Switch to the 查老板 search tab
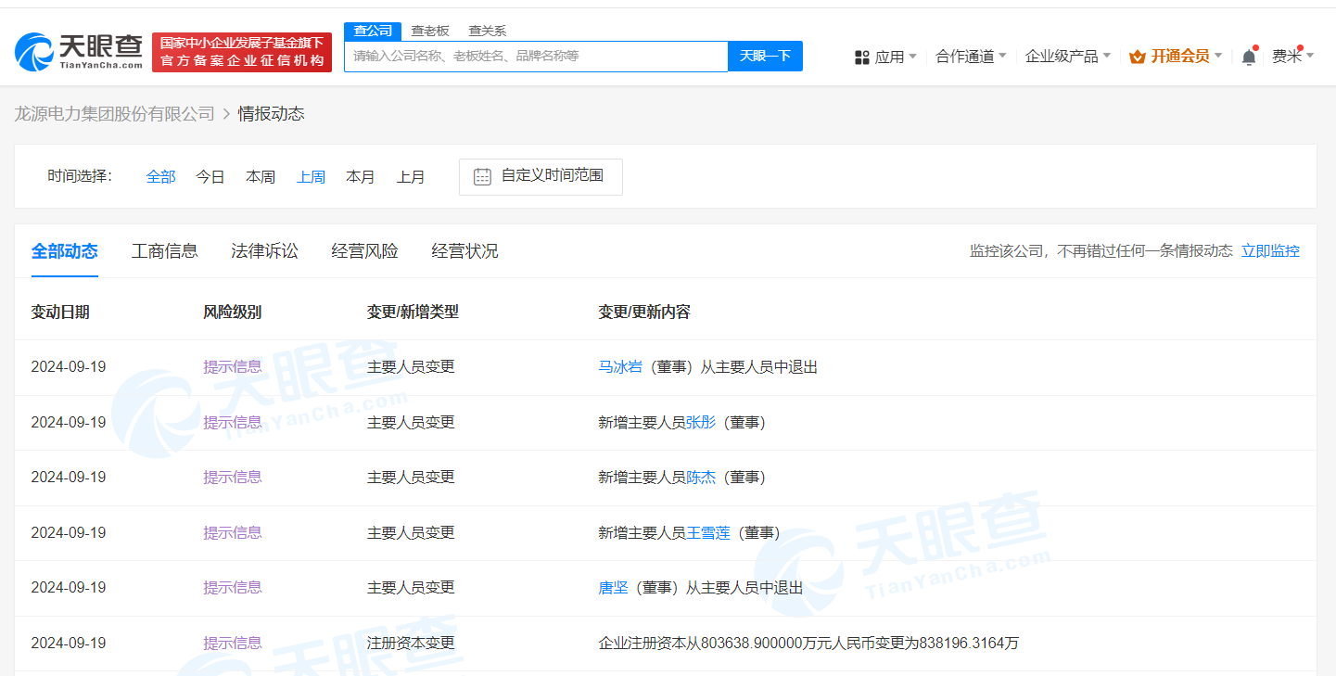Viewport: 1336px width, 676px height. pos(430,30)
